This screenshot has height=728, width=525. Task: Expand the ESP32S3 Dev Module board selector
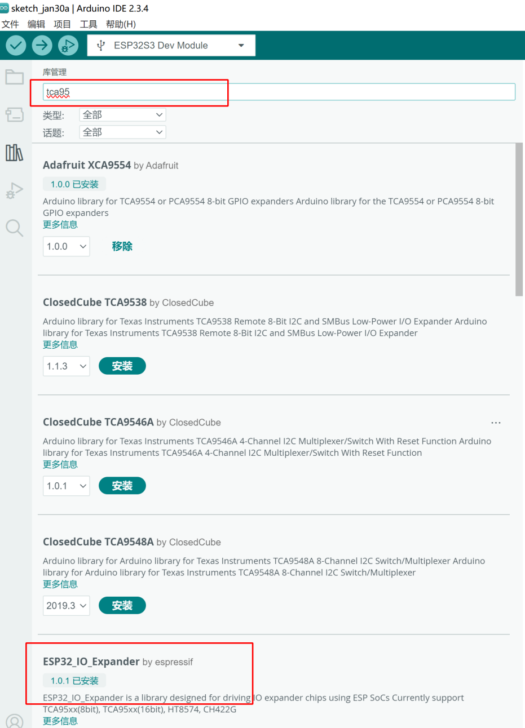171,46
